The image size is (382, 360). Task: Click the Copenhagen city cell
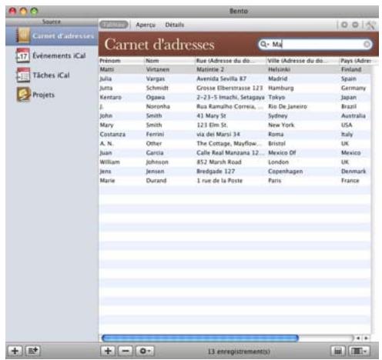[x=286, y=172]
